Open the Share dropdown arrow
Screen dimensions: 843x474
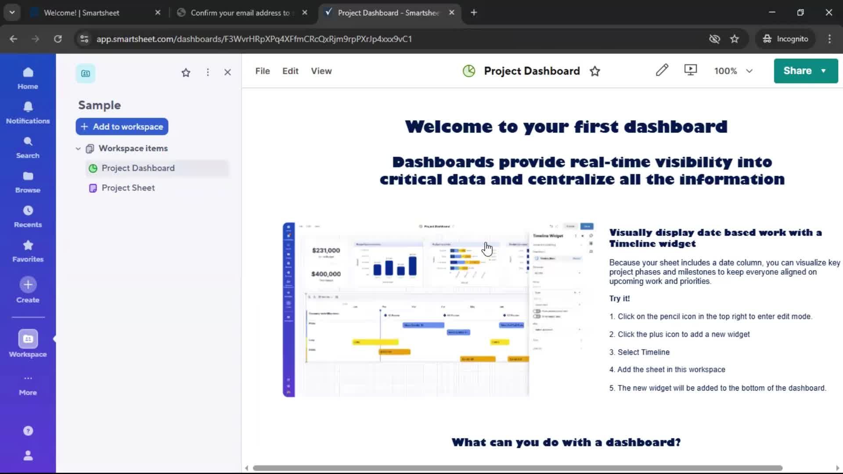point(823,71)
